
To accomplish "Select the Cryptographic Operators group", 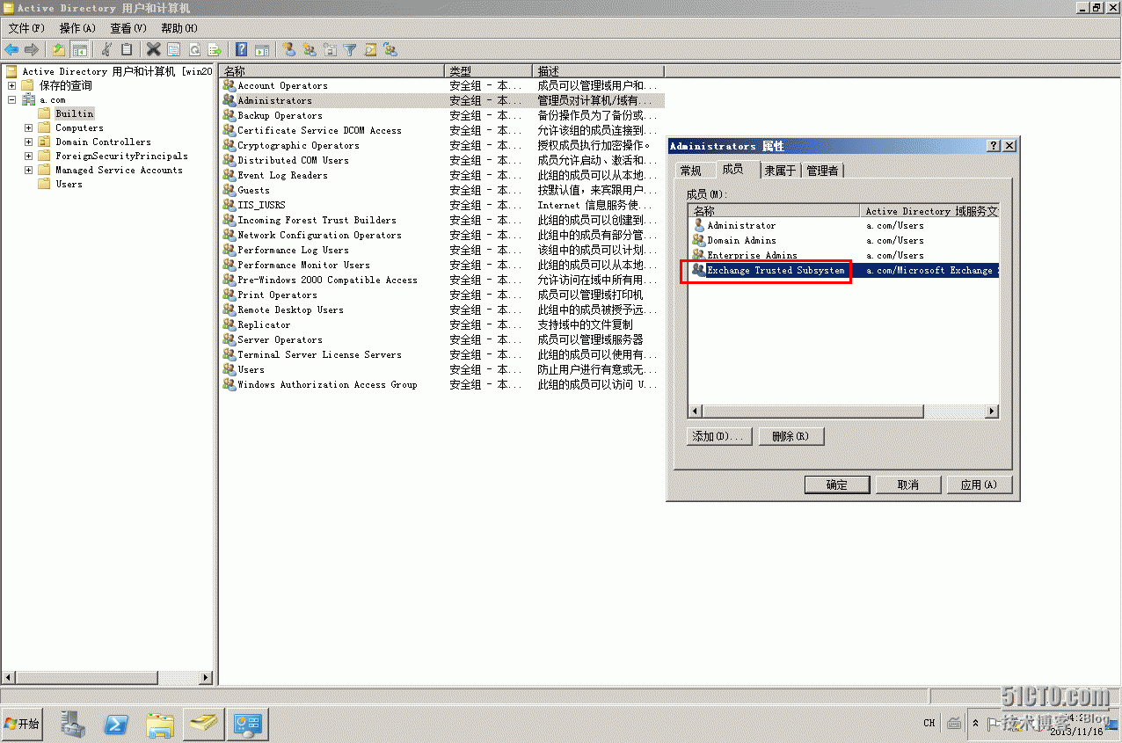I will point(298,145).
